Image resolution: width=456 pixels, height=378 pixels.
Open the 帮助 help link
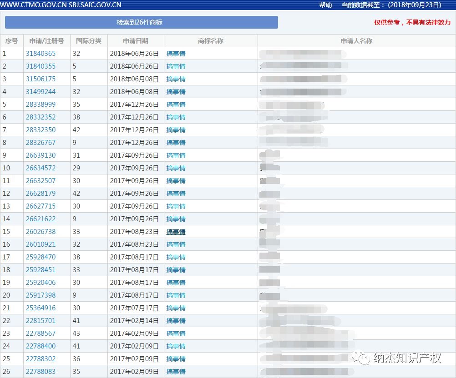[x=325, y=5]
